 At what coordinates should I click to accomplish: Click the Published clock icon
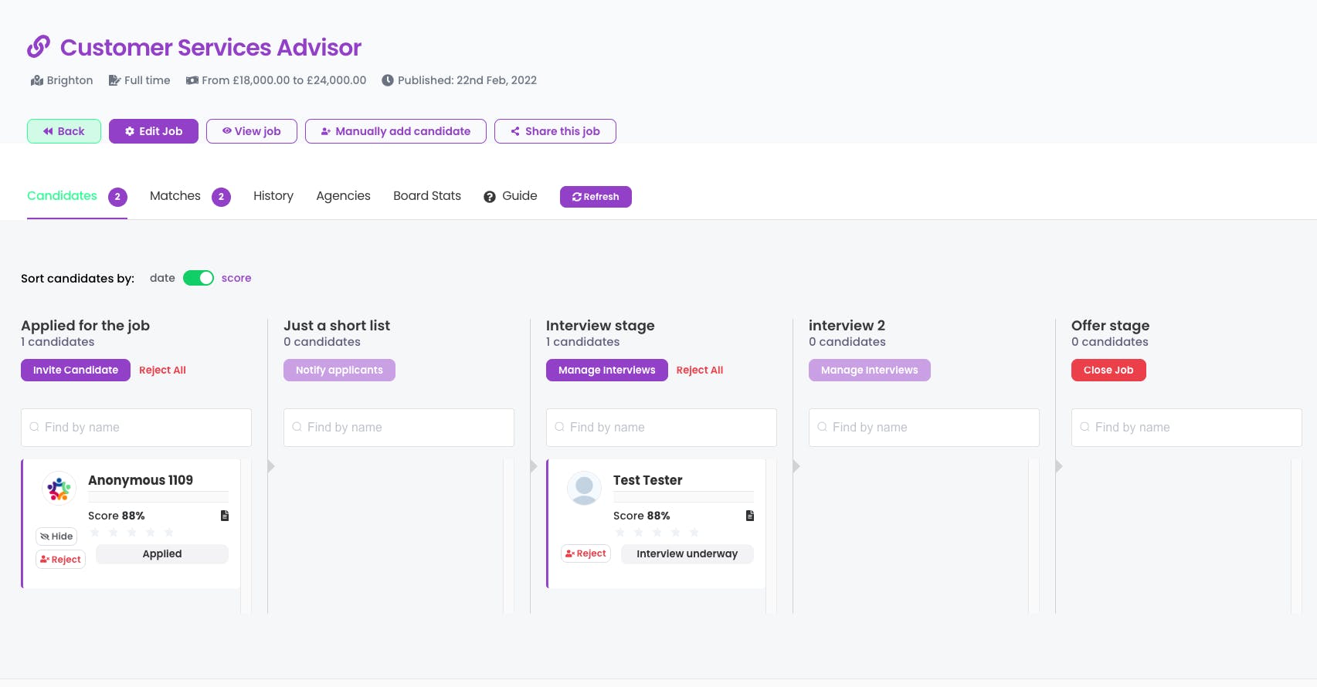[x=388, y=80]
